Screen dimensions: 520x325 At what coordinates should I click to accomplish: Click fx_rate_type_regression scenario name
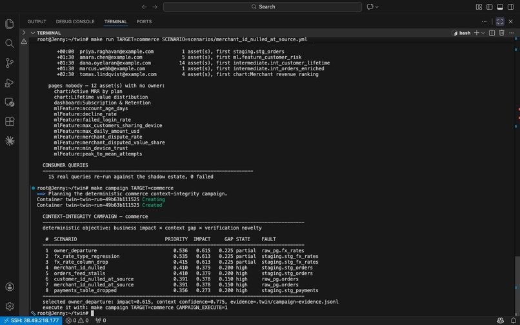(x=86, y=257)
